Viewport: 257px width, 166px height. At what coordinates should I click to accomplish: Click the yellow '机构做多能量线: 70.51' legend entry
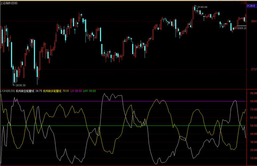click(x=56, y=91)
